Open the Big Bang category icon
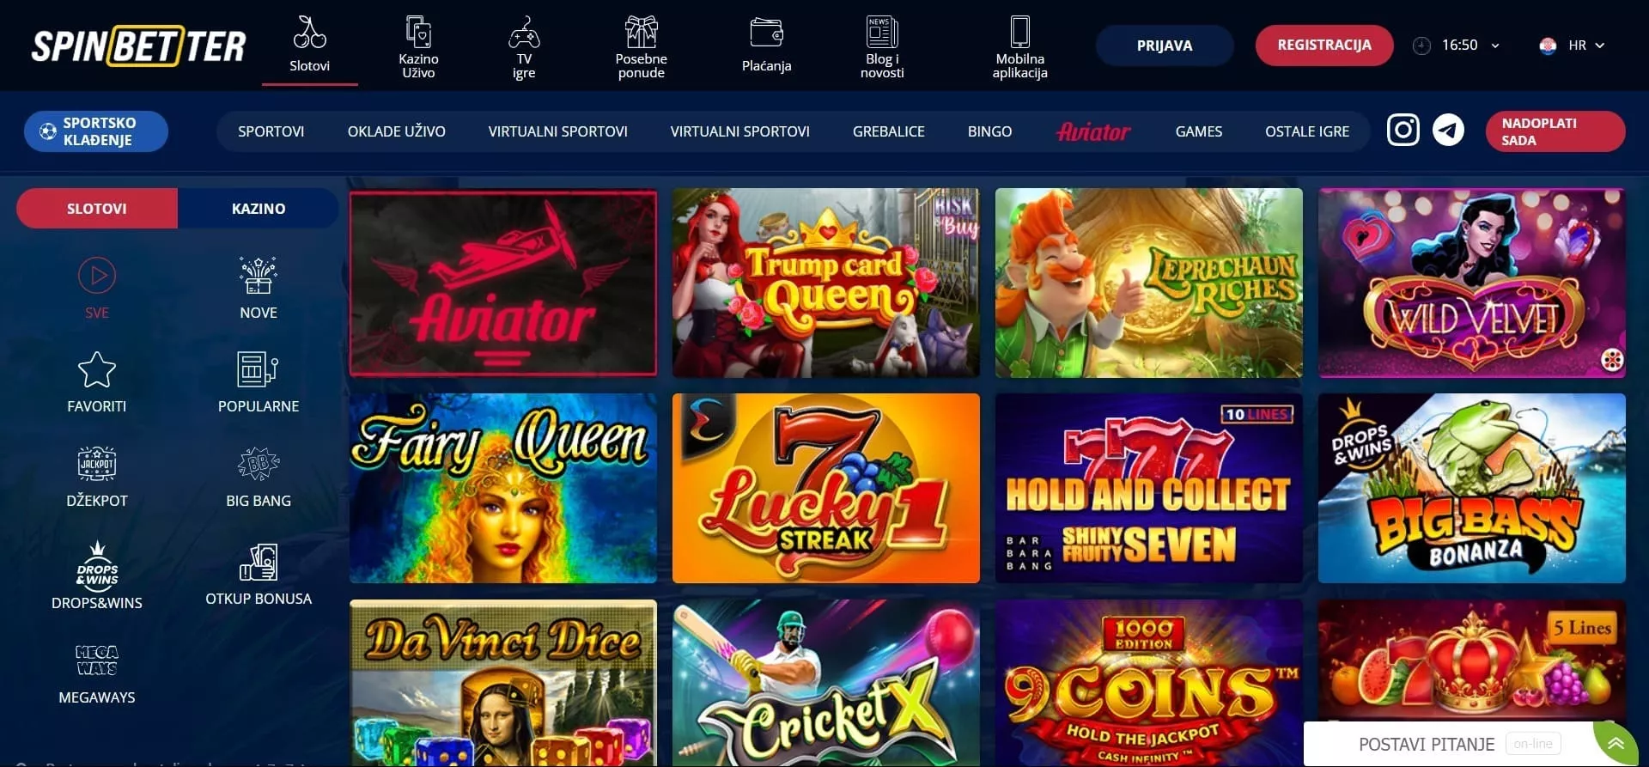The image size is (1649, 767). 259,464
